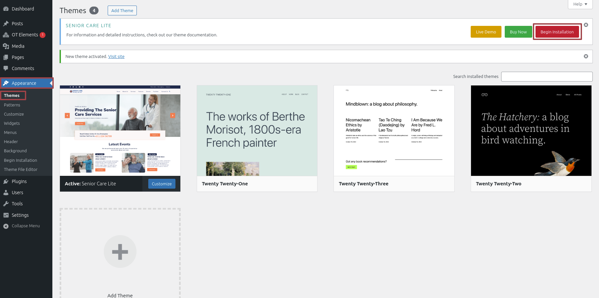
Task: Click the Themes page heading
Action: [x=73, y=10]
